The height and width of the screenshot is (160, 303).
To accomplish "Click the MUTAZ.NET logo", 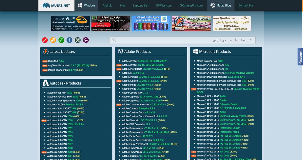I will click(57, 5).
